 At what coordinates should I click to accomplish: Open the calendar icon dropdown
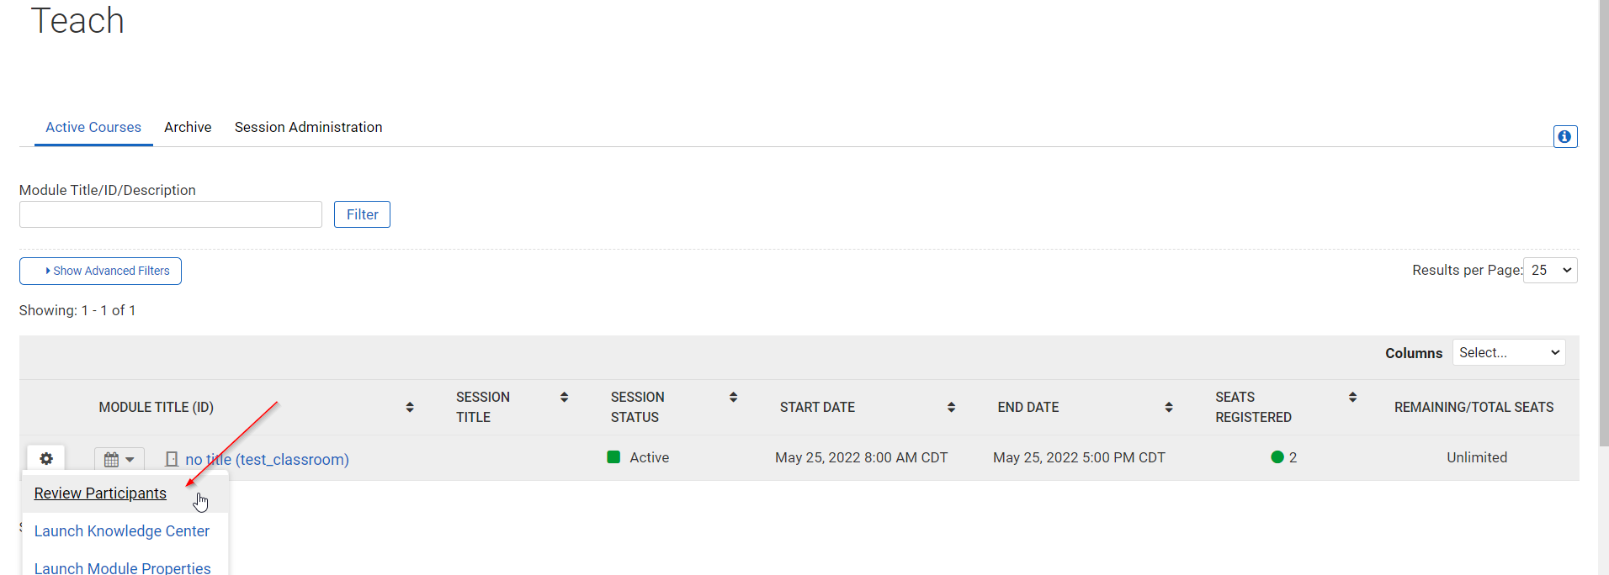119,459
